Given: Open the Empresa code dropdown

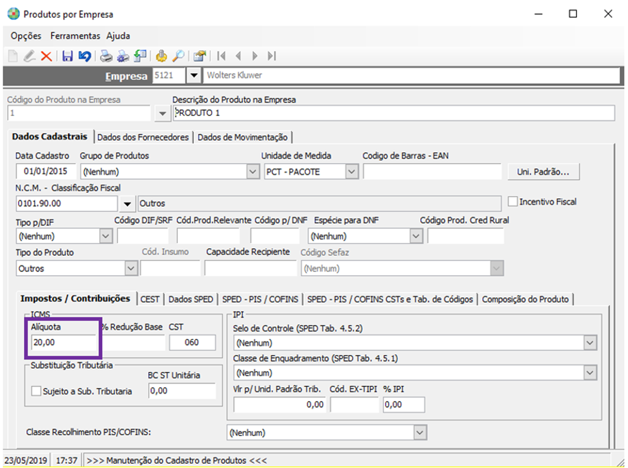Looking at the screenshot, I should [x=194, y=76].
